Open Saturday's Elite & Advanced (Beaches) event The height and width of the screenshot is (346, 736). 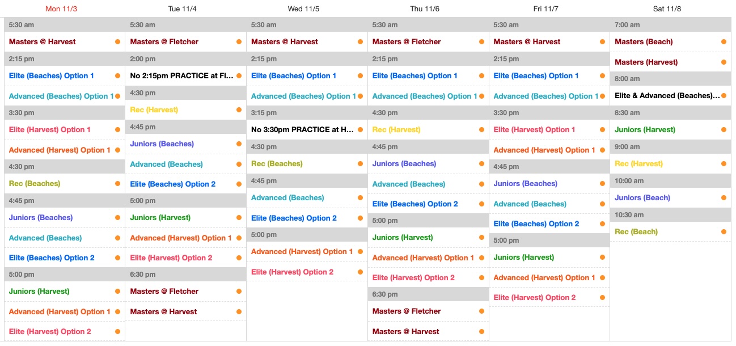pyautogui.click(x=667, y=96)
